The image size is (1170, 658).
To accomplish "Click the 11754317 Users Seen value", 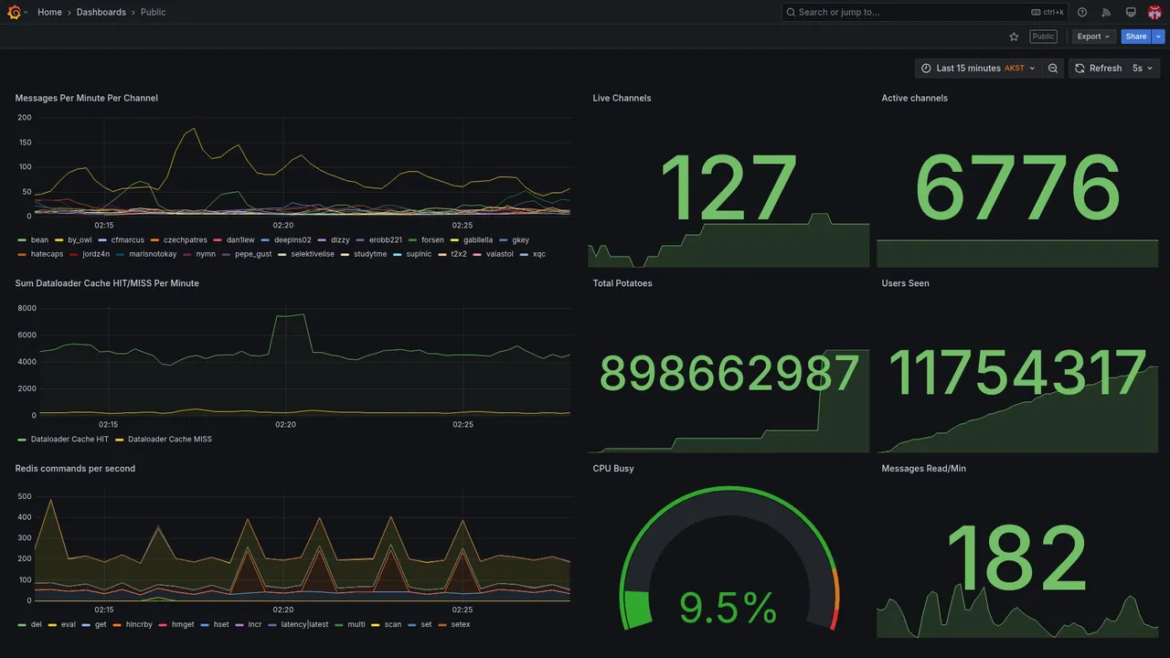I will 1017,374.
